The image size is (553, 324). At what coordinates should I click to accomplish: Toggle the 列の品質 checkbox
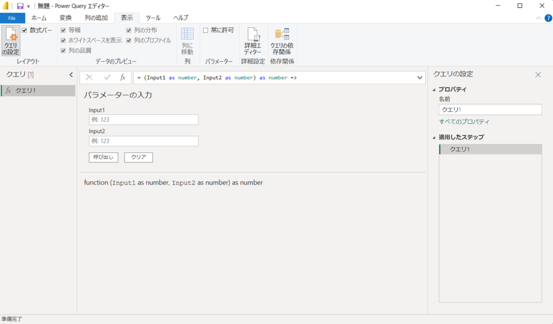tap(63, 50)
